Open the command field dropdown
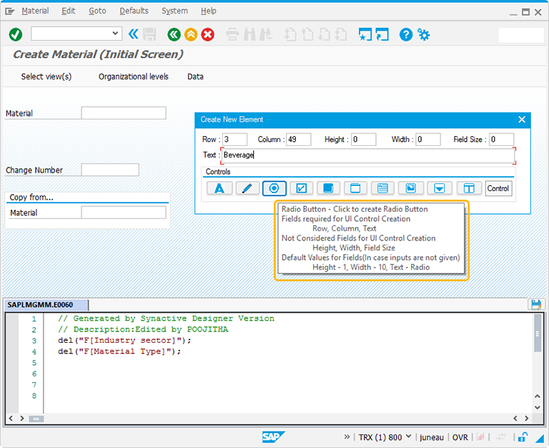Viewport: 549px width, 448px height. tap(115, 34)
